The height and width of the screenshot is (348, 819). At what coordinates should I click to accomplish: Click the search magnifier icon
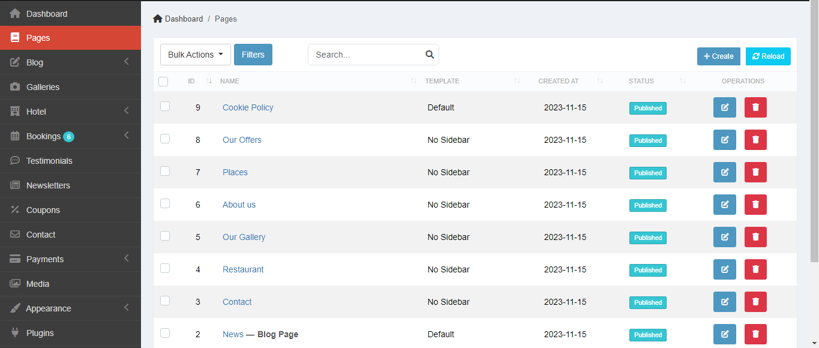click(430, 55)
